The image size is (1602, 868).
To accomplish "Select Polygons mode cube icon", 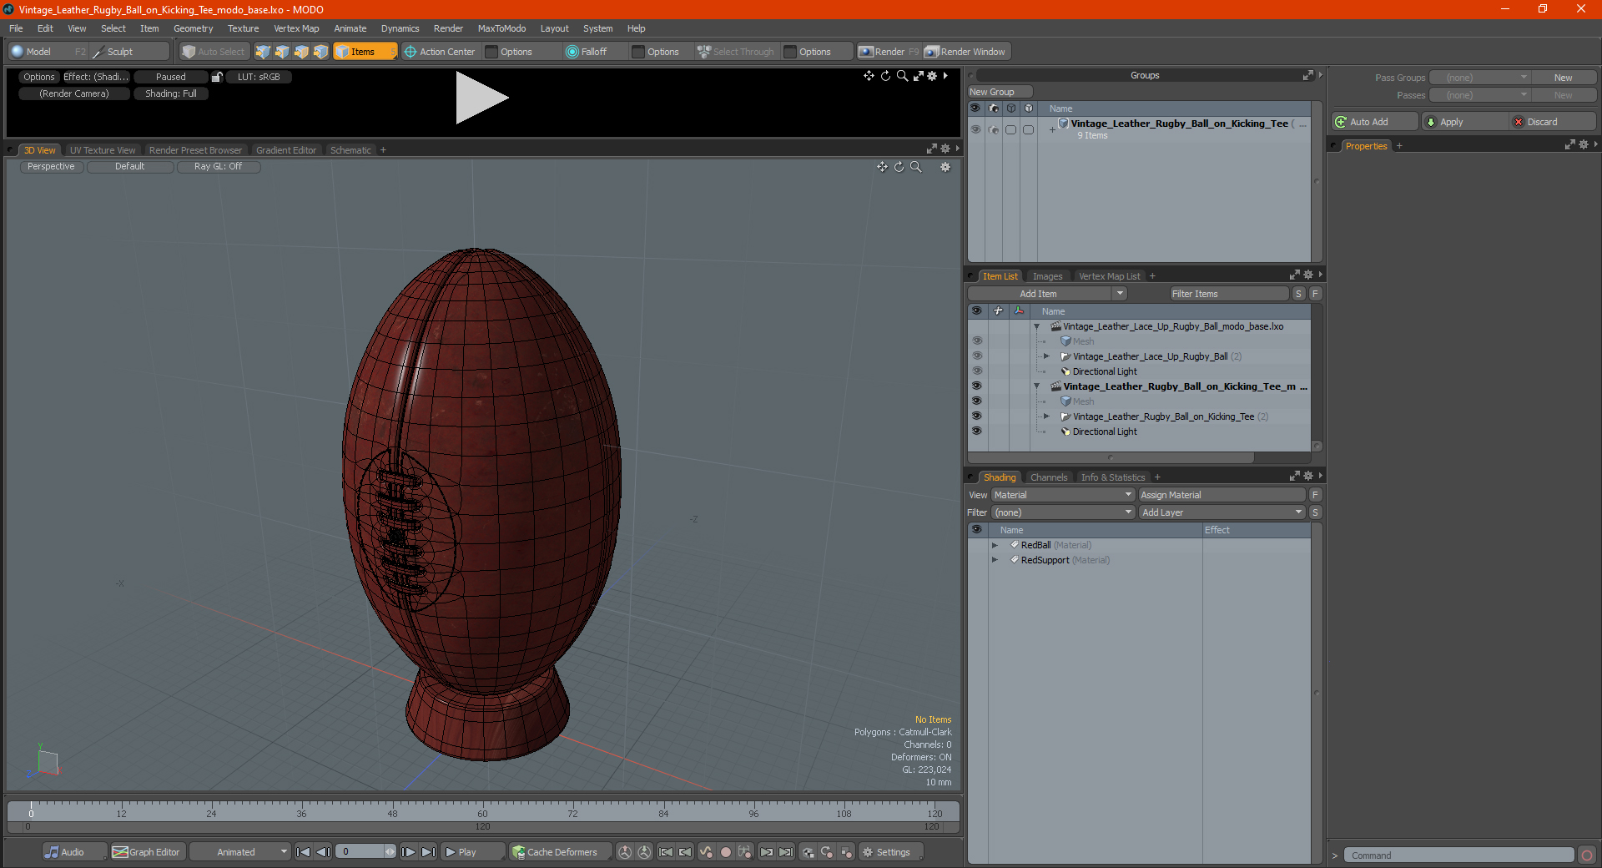I will [301, 52].
